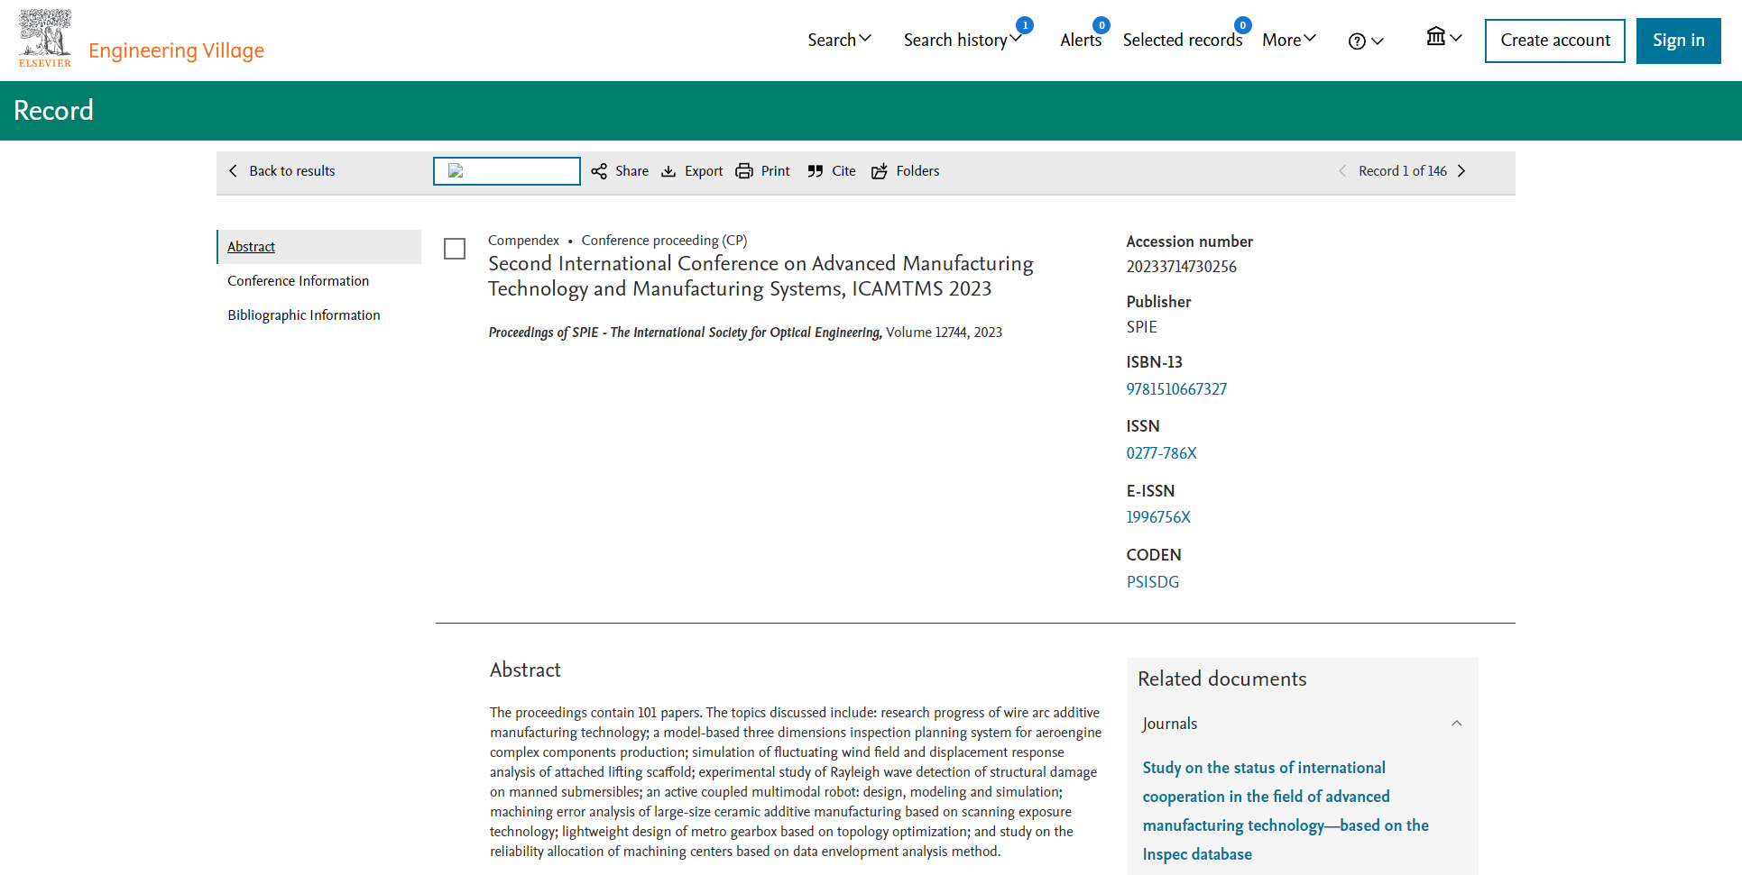The image size is (1742, 875).
Task: Click the Share icon in toolbar
Action: pos(599,171)
